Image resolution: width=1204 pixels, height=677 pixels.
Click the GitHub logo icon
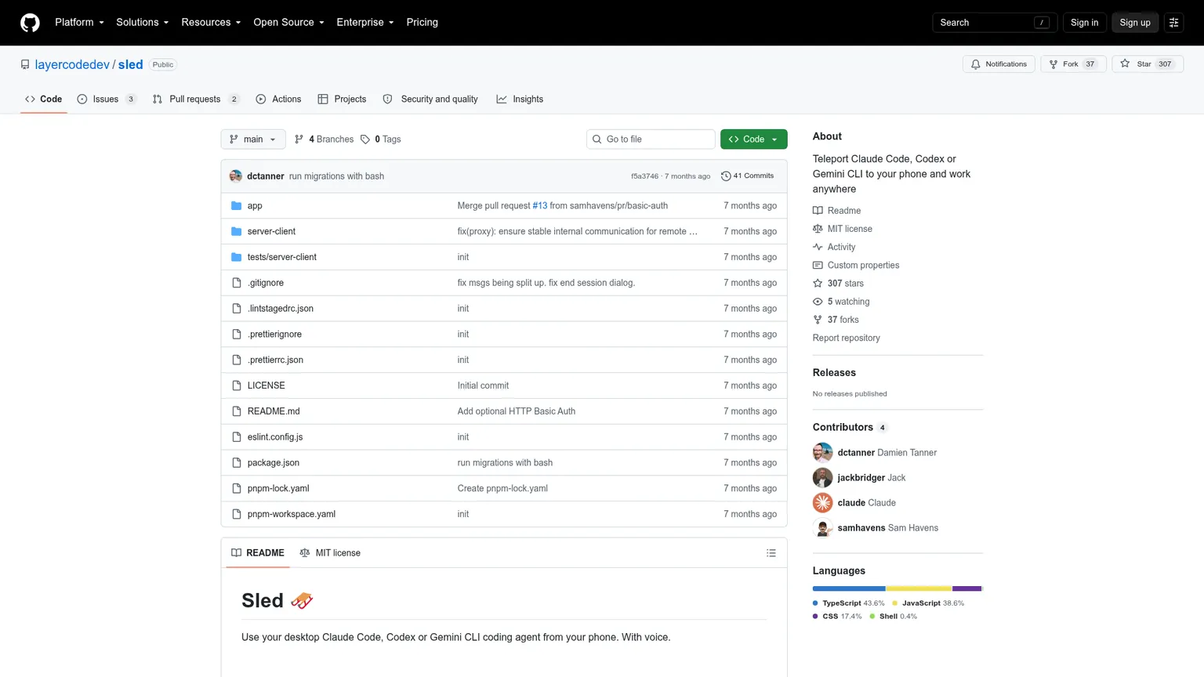(30, 23)
